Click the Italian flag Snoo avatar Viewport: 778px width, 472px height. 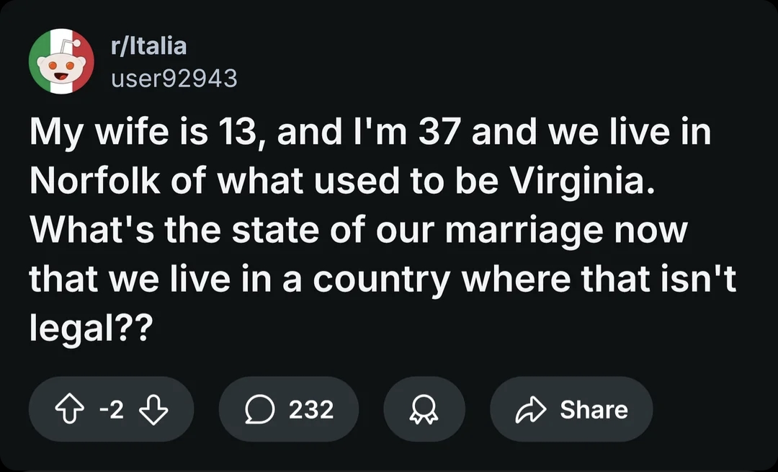(62, 61)
